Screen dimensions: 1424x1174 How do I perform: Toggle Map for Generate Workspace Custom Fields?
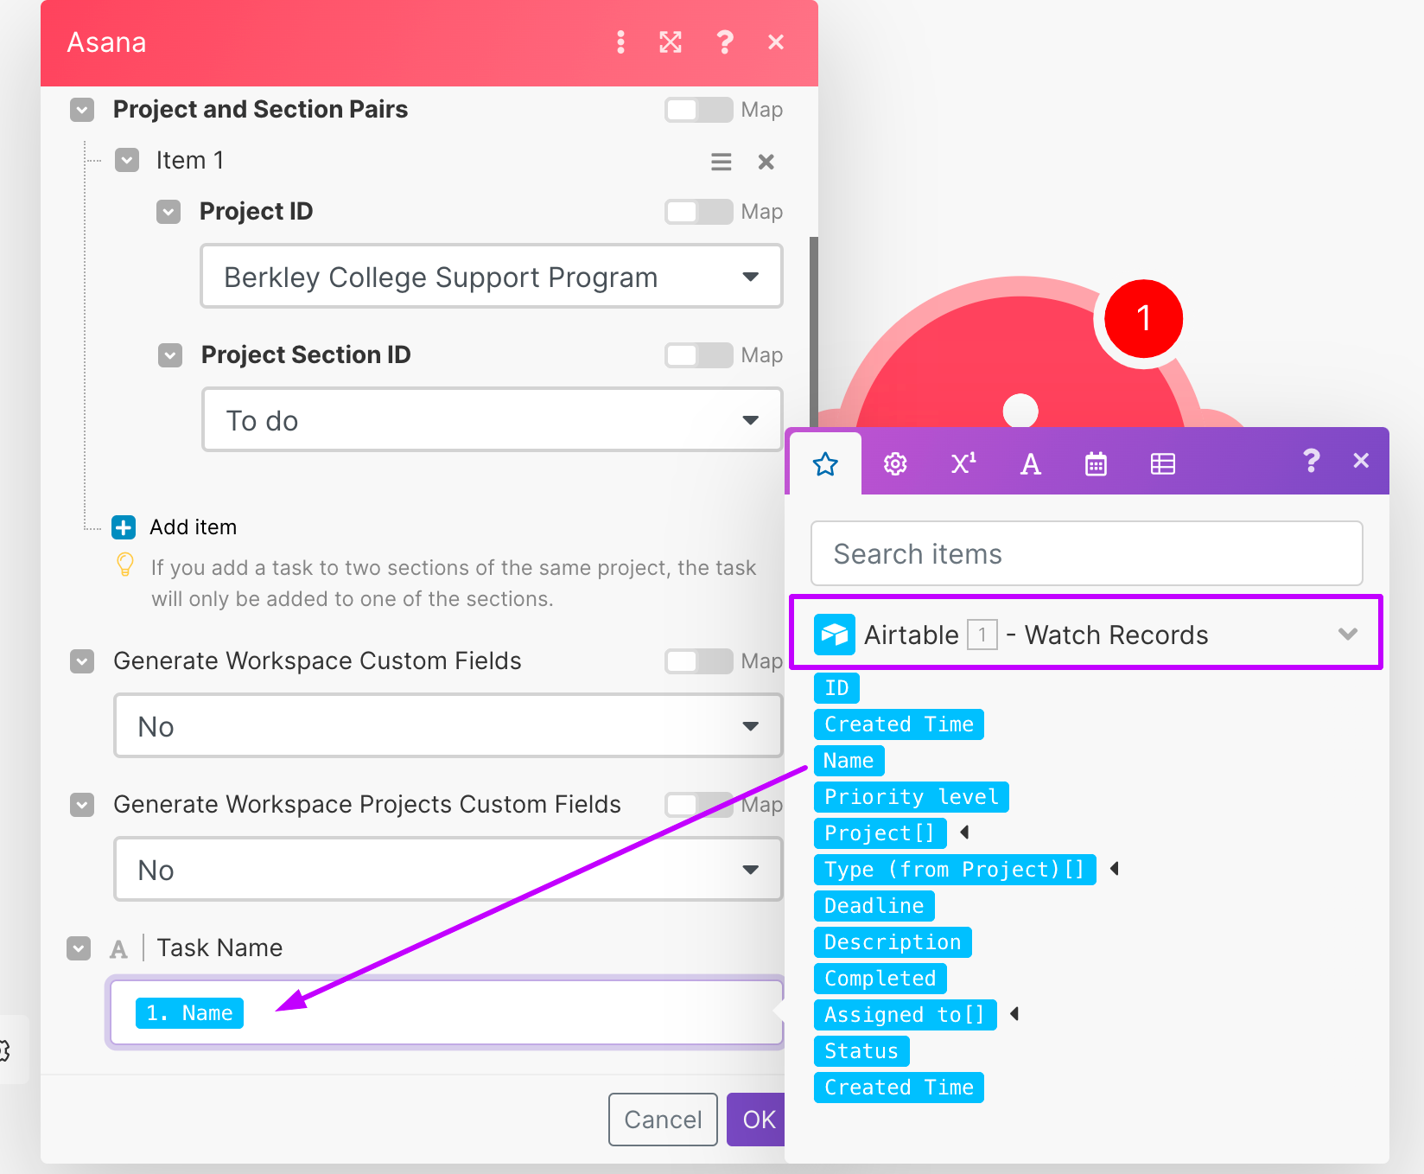coord(699,661)
